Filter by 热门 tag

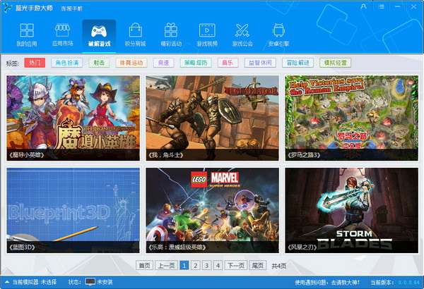click(x=35, y=63)
